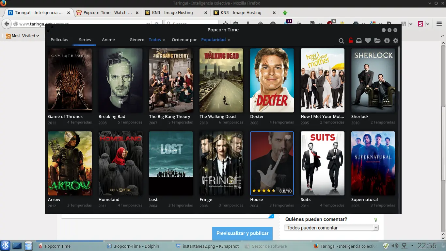Switch to Taringa! Firefox tab

click(39, 13)
